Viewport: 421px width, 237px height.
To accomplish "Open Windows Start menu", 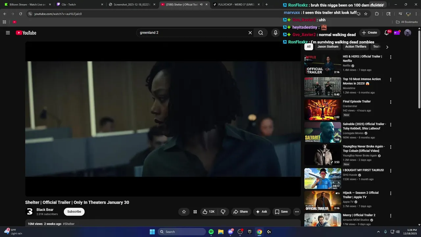I will [x=152, y=232].
